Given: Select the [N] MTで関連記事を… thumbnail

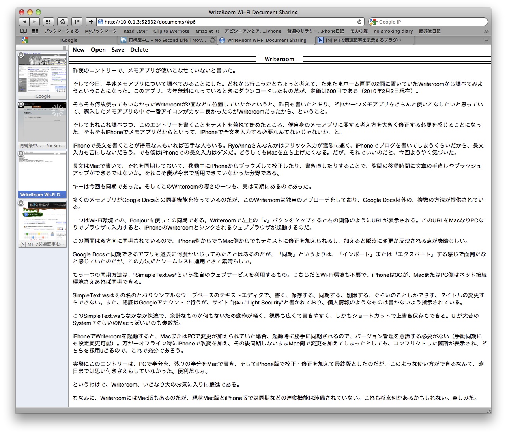Looking at the screenshot, I should (42, 223).
